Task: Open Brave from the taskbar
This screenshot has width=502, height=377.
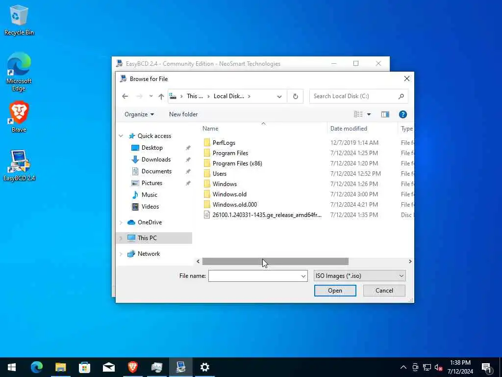Action: [x=132, y=367]
